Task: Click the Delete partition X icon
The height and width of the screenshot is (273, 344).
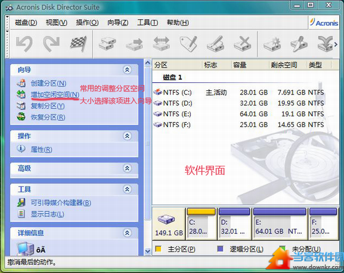Action: tap(243, 44)
